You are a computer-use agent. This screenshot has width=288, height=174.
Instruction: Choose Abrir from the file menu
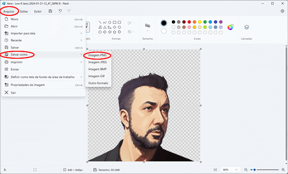(x=43, y=26)
